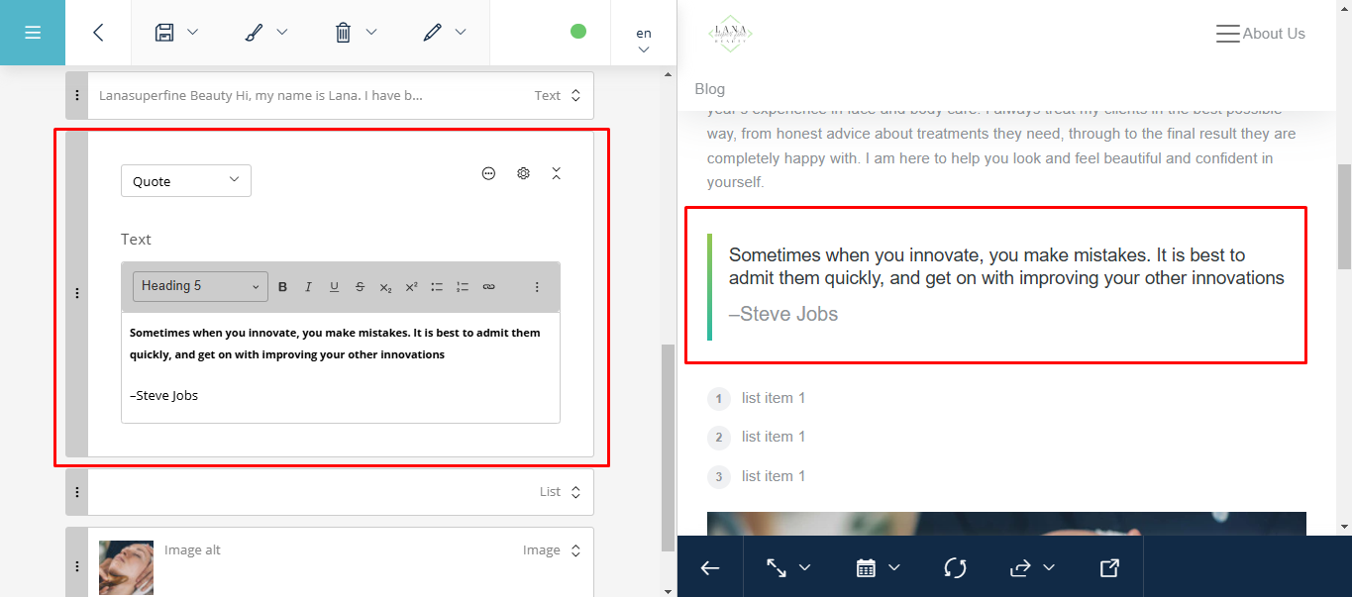
Task: Click the refresh preview icon
Action: (x=955, y=567)
